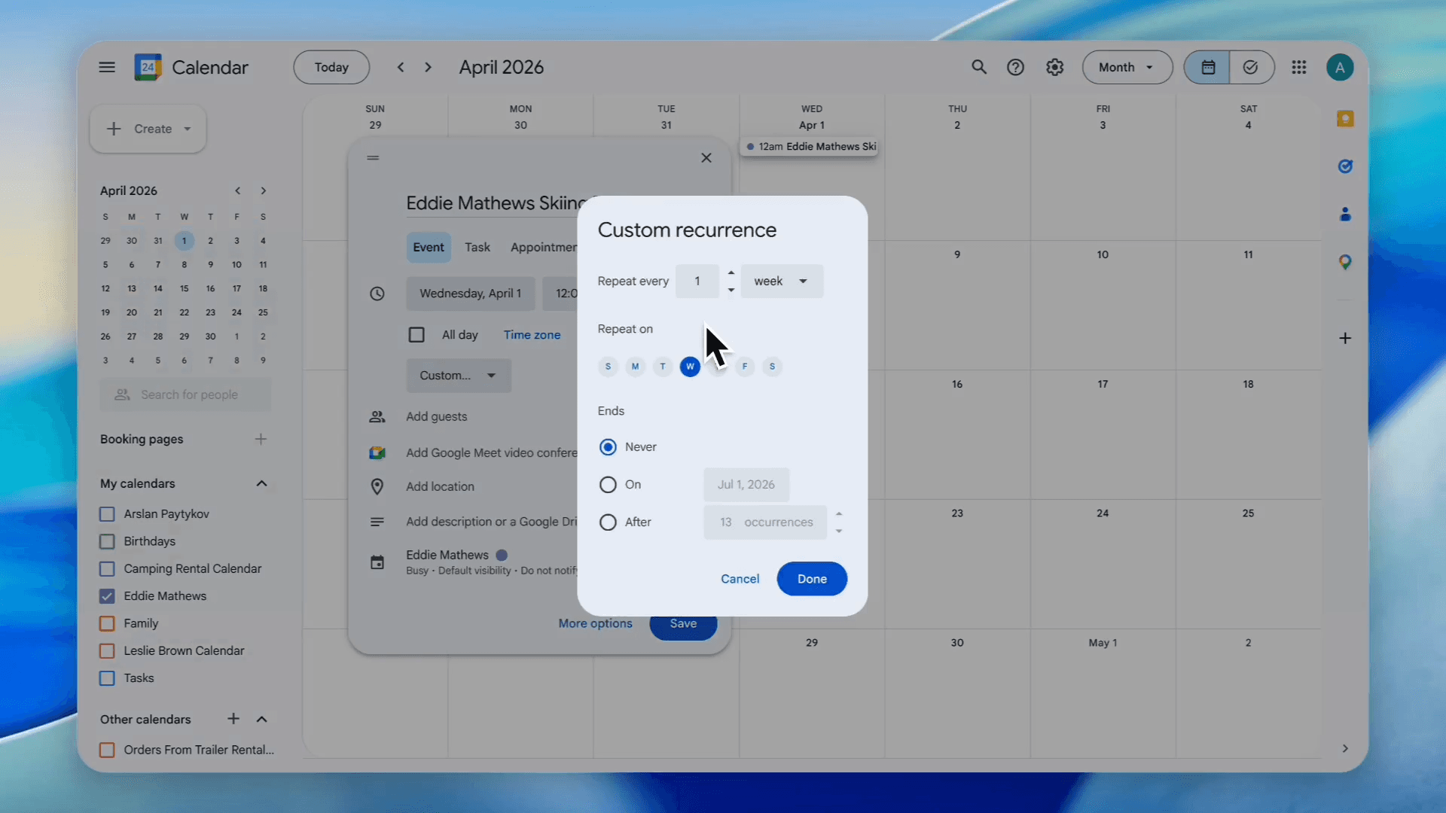Switch to calendar view icon

[x=1207, y=68]
